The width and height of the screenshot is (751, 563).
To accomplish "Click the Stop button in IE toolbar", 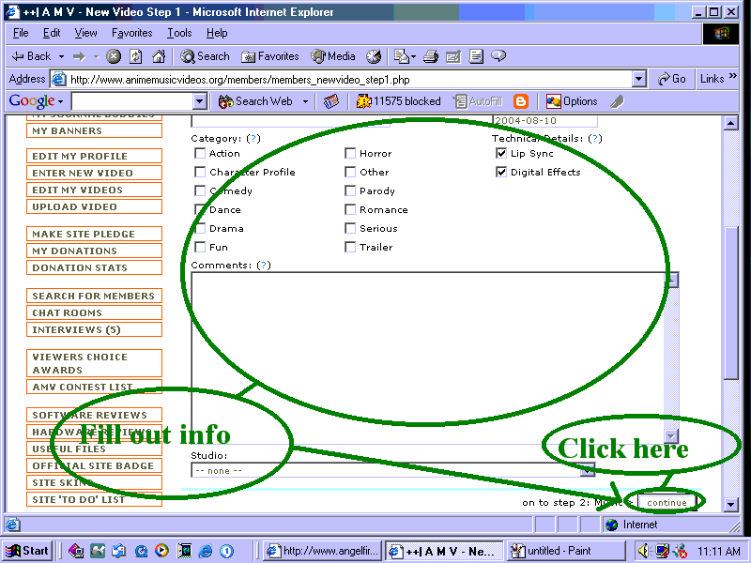I will click(x=114, y=56).
